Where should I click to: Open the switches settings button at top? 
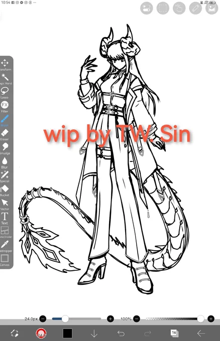pos(147,8)
